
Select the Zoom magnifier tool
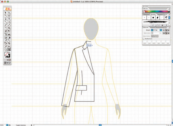tap(9, 49)
